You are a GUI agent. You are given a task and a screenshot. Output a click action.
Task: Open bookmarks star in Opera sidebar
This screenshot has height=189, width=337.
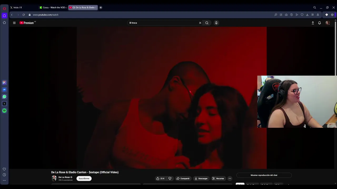pos(4,23)
